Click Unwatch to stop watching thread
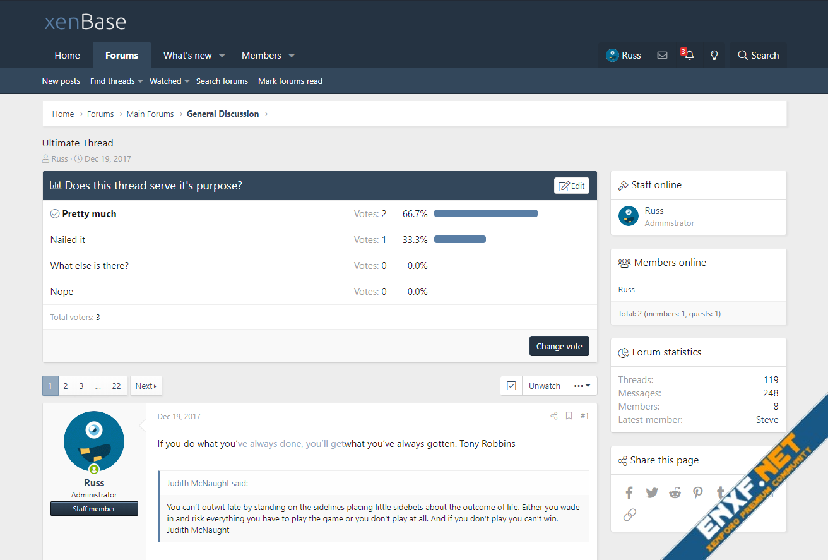Image resolution: width=828 pixels, height=560 pixels. (x=544, y=386)
